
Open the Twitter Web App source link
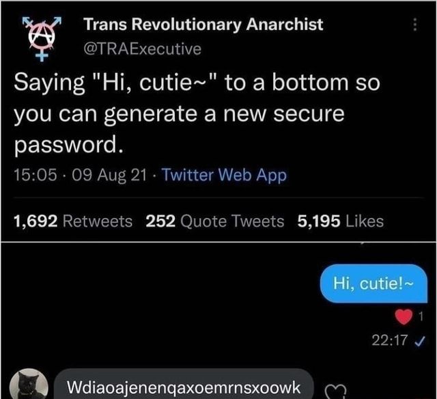pyautogui.click(x=225, y=175)
